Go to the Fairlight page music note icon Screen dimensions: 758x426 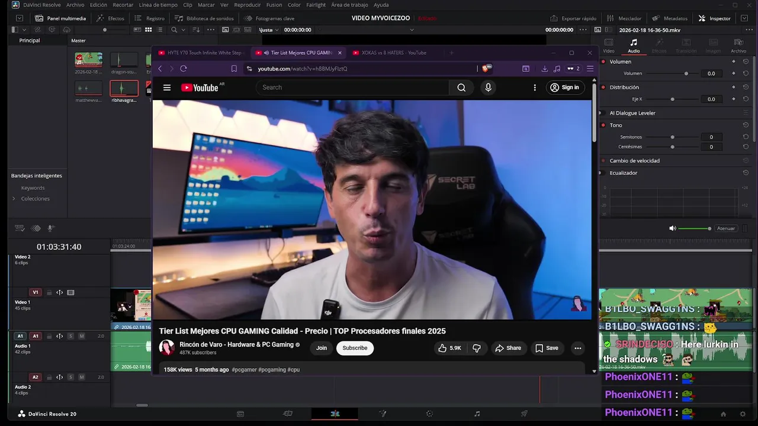click(x=477, y=414)
